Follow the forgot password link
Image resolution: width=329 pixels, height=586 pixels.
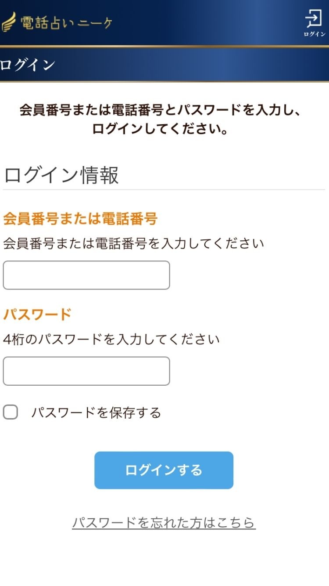[164, 523]
